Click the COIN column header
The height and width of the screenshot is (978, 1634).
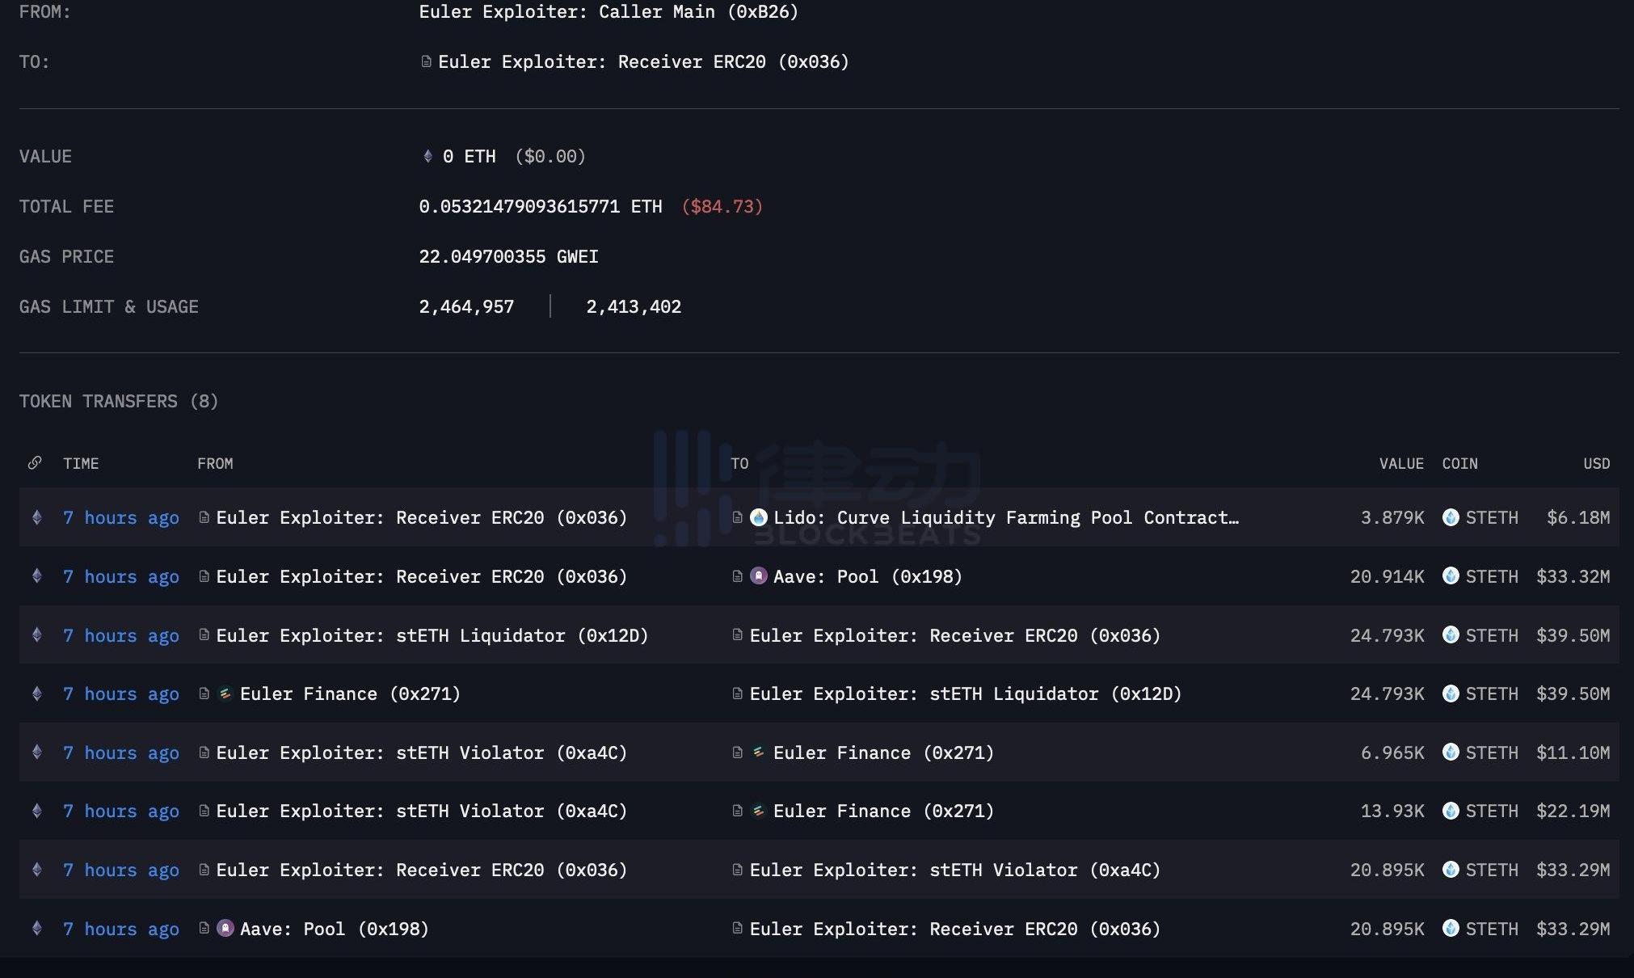[x=1460, y=463]
